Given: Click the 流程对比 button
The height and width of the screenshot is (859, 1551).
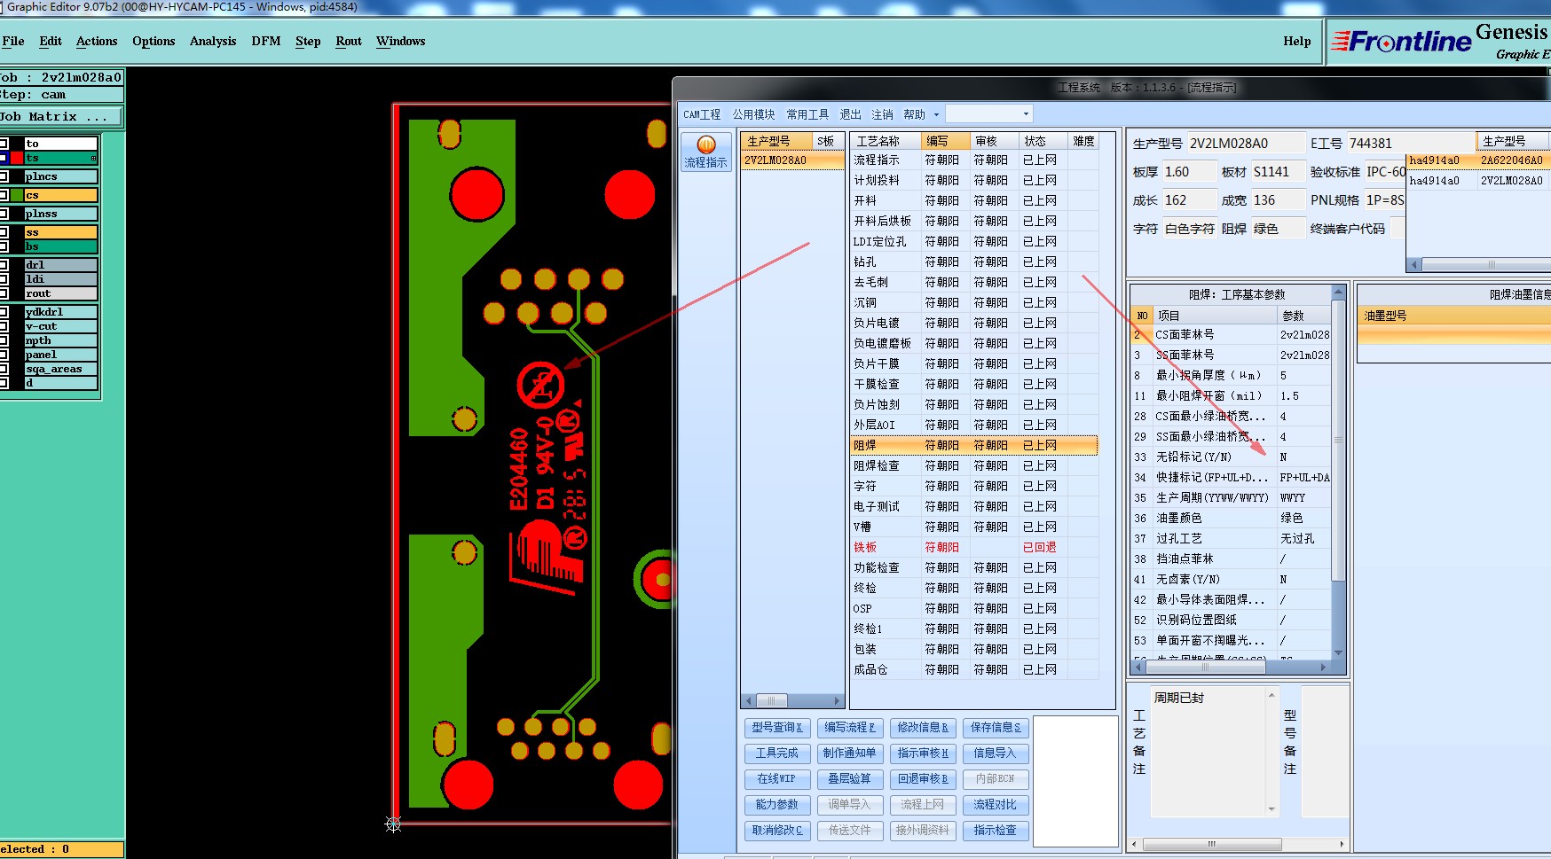Looking at the screenshot, I should coord(996,804).
